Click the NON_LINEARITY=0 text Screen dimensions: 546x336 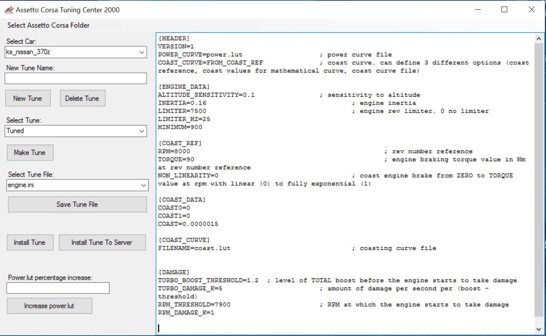188,175
